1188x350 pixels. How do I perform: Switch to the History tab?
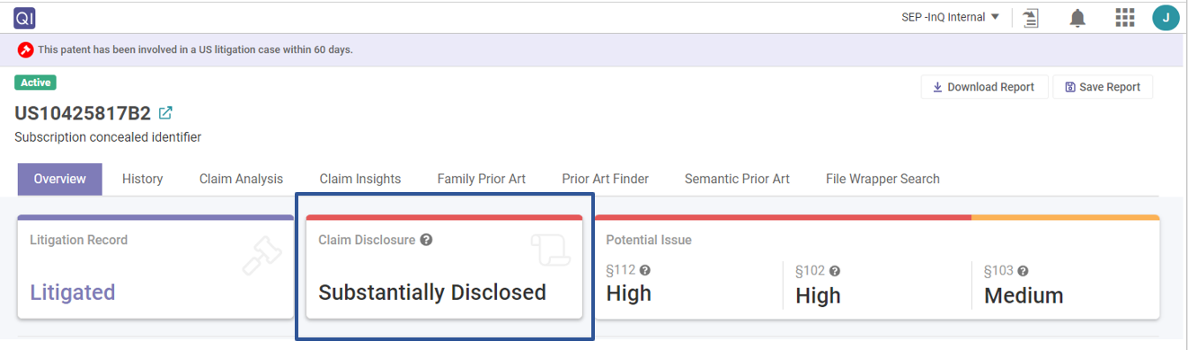(x=142, y=179)
